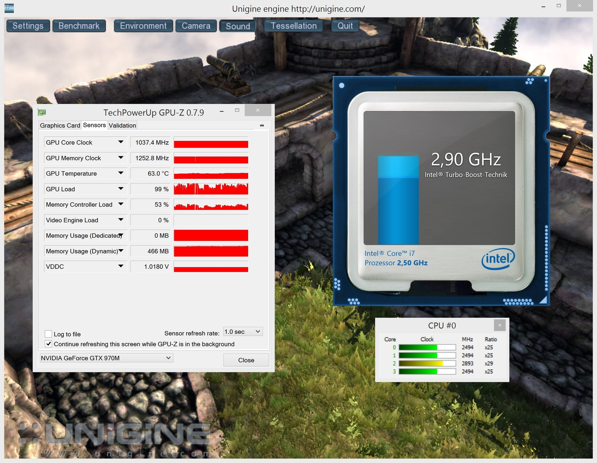This screenshot has width=597, height=463.
Task: Click the Close button in GPU-Z
Action: [246, 360]
